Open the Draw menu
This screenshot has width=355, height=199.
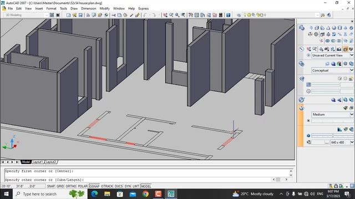pos(74,9)
